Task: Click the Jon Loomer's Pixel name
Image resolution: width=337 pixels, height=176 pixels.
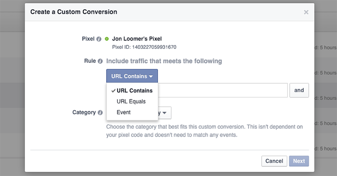Action: point(137,39)
